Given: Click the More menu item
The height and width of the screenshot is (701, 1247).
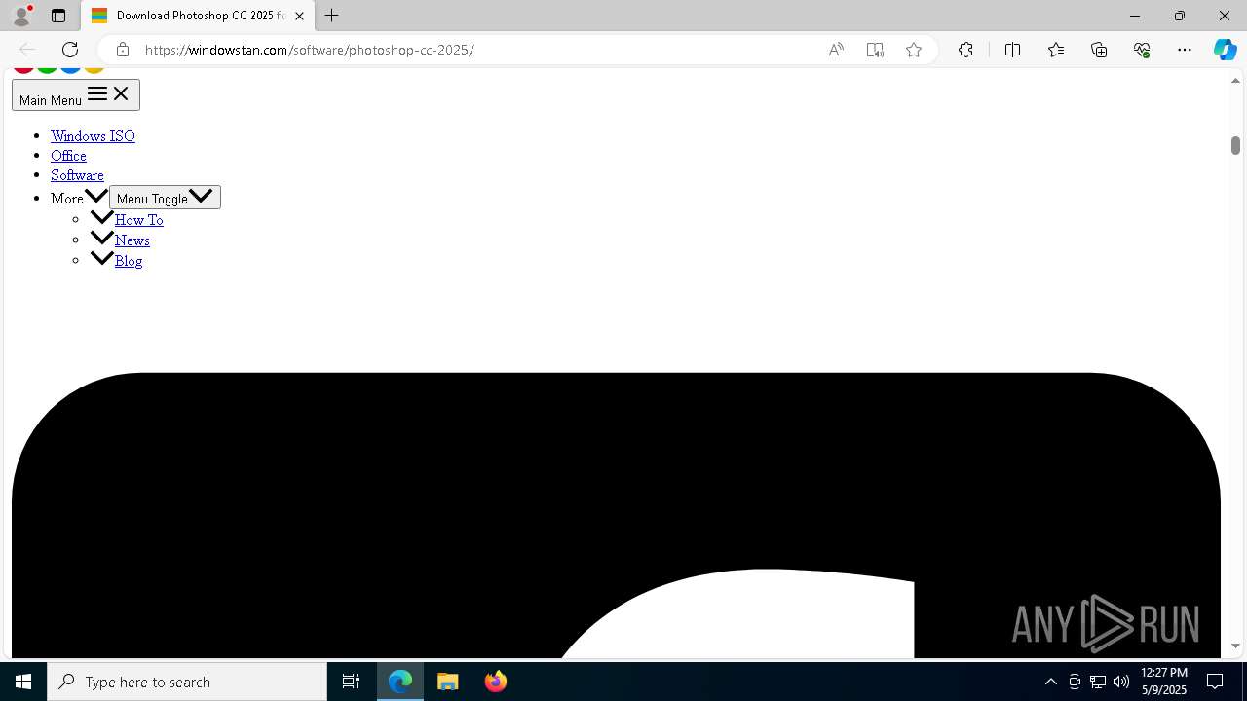Looking at the screenshot, I should [x=67, y=199].
